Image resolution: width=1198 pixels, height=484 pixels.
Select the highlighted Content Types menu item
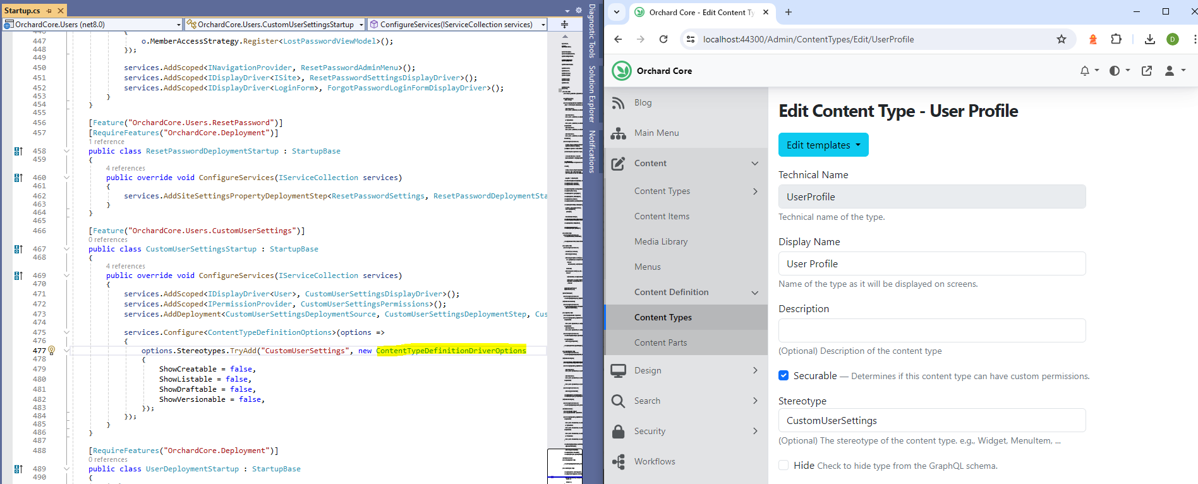click(686, 317)
